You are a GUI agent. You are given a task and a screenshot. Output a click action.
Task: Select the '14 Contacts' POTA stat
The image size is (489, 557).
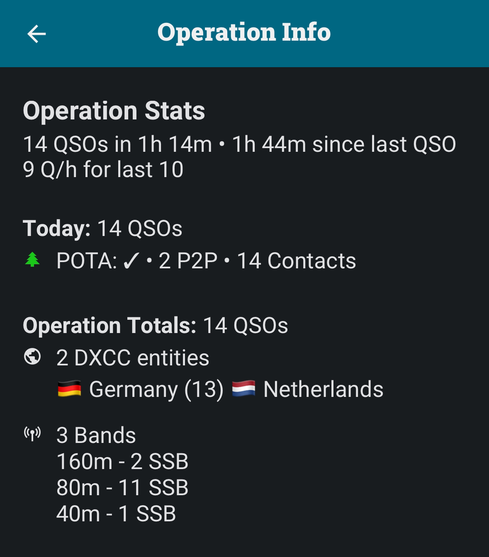296,261
